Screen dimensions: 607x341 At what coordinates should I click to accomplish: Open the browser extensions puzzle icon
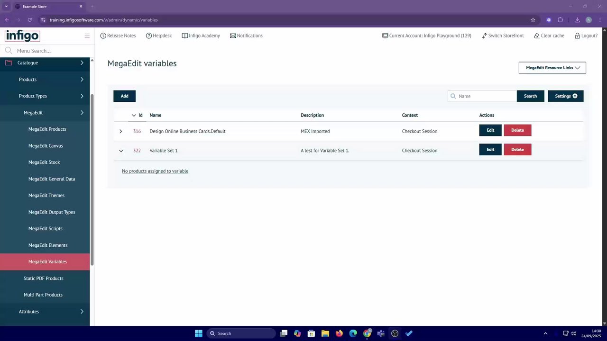pos(560,20)
